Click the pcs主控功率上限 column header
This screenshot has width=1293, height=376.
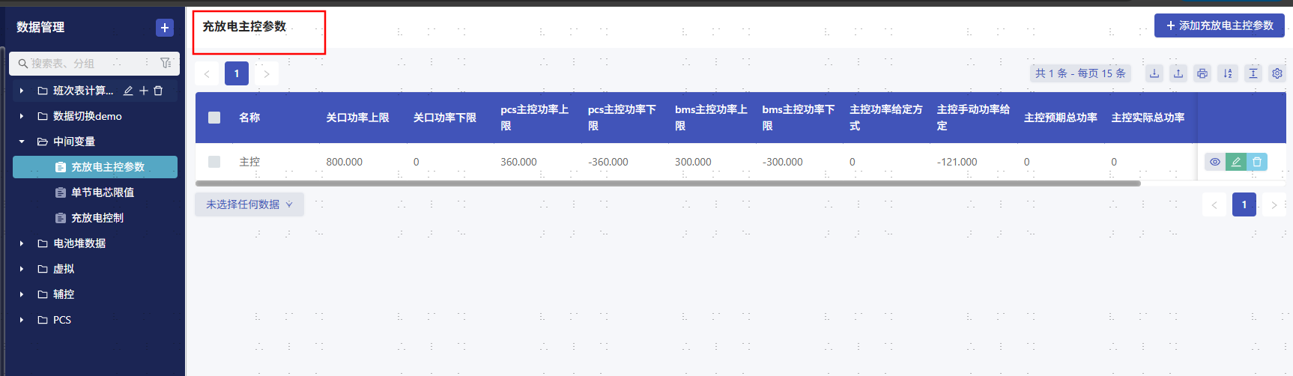(x=535, y=118)
